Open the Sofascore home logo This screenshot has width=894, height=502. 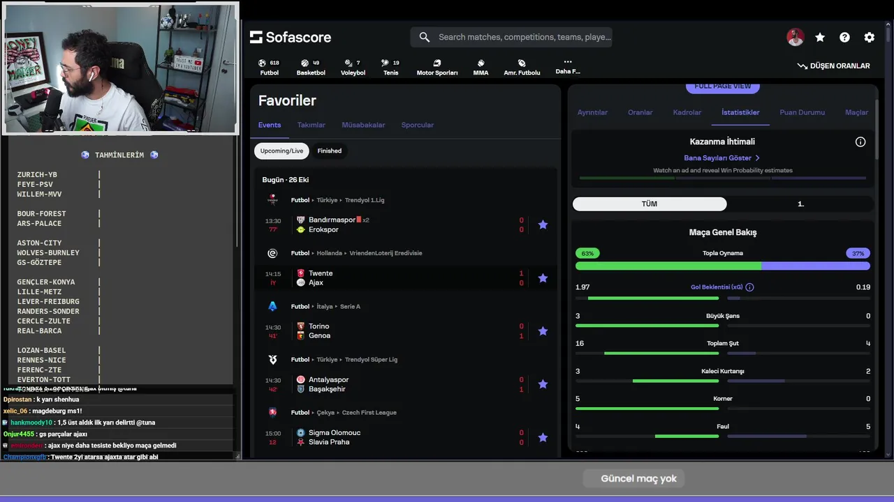(x=291, y=37)
